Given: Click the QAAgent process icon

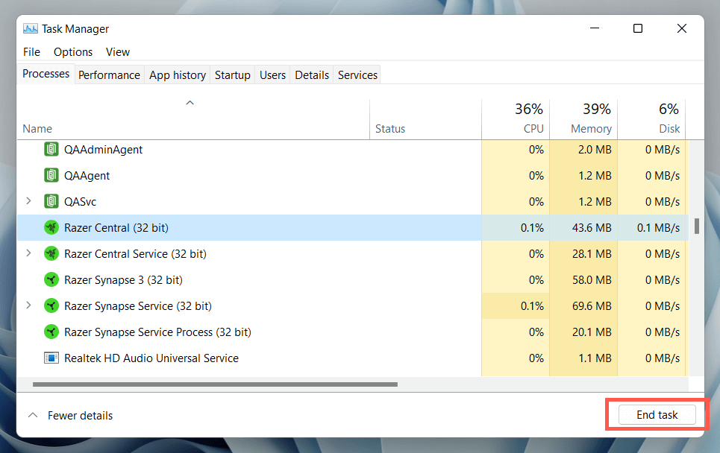Looking at the screenshot, I should [x=51, y=175].
